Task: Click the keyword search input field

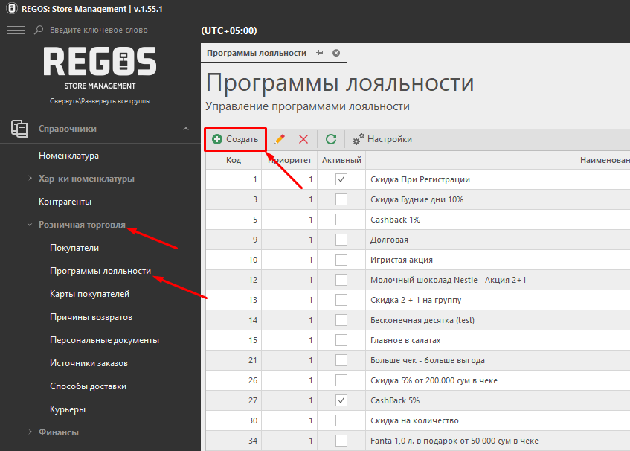Action: [x=112, y=30]
